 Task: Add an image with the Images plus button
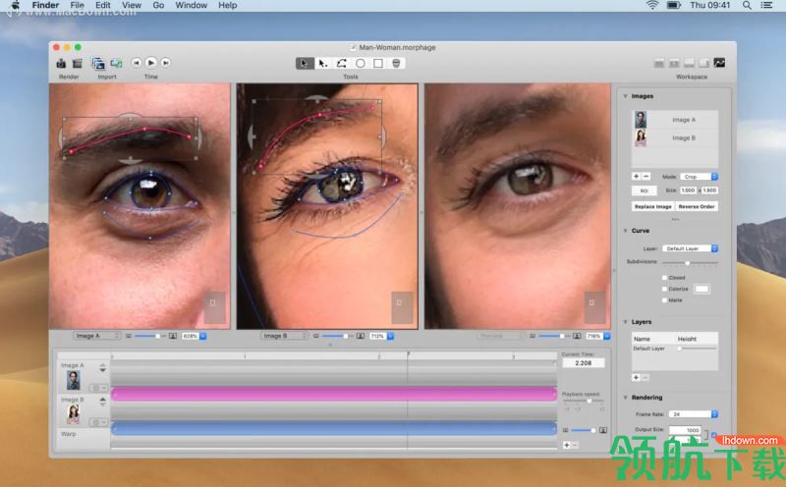coord(636,177)
